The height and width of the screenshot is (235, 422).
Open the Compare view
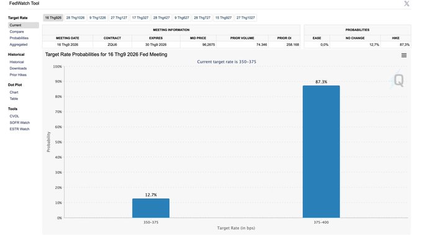[17, 32]
